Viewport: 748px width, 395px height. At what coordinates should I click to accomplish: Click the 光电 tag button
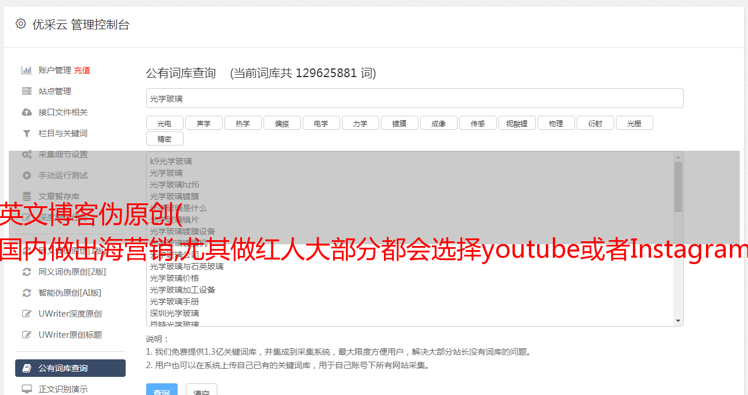click(164, 123)
